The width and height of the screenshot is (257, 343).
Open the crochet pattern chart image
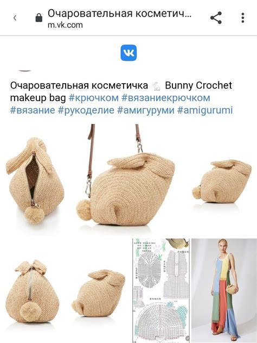coord(161,291)
